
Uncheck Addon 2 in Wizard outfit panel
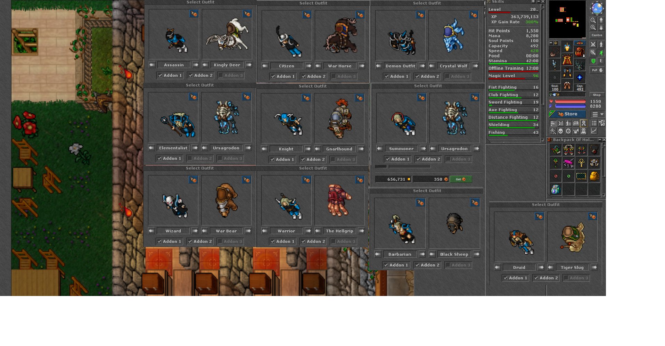tap(190, 241)
